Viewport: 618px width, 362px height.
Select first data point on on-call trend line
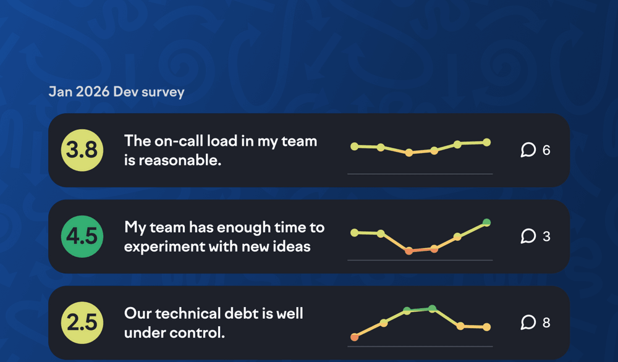(354, 146)
